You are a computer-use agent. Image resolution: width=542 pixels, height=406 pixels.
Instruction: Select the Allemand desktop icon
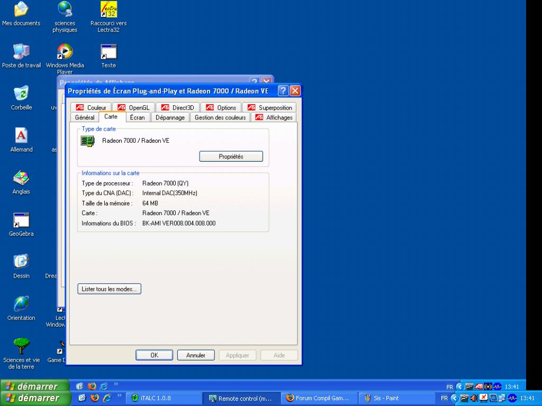tap(21, 140)
